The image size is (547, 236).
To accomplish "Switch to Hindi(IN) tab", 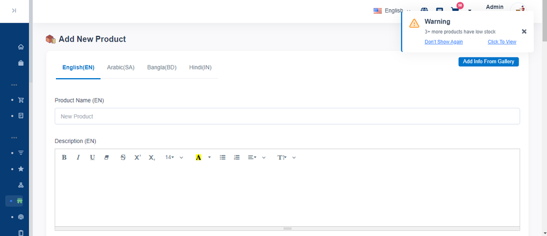I will click(x=200, y=67).
